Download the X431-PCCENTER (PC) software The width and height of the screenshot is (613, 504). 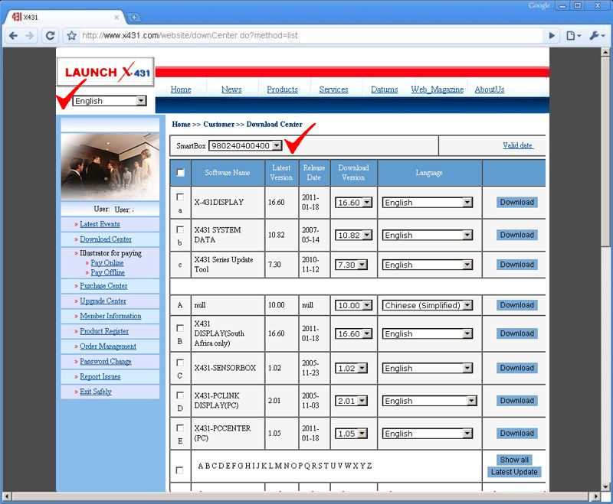[516, 434]
